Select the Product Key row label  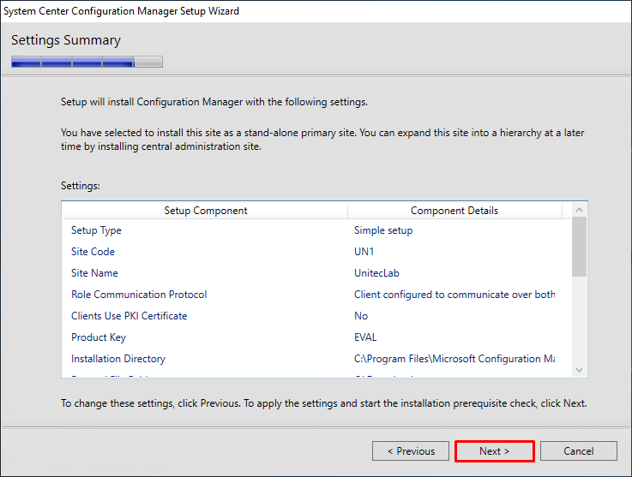pyautogui.click(x=99, y=337)
